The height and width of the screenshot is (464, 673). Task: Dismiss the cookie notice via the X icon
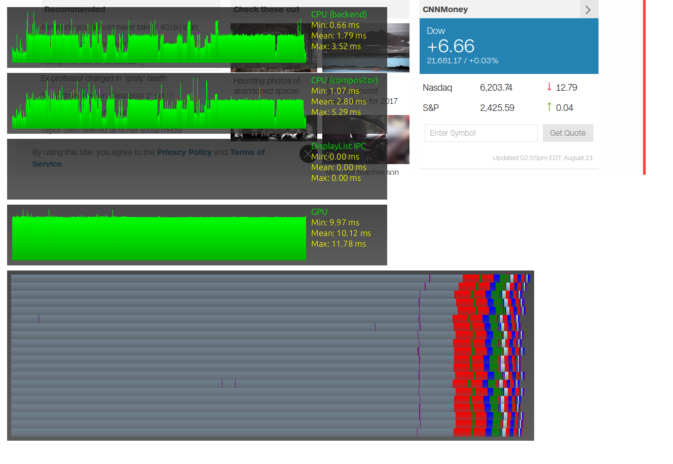308,154
